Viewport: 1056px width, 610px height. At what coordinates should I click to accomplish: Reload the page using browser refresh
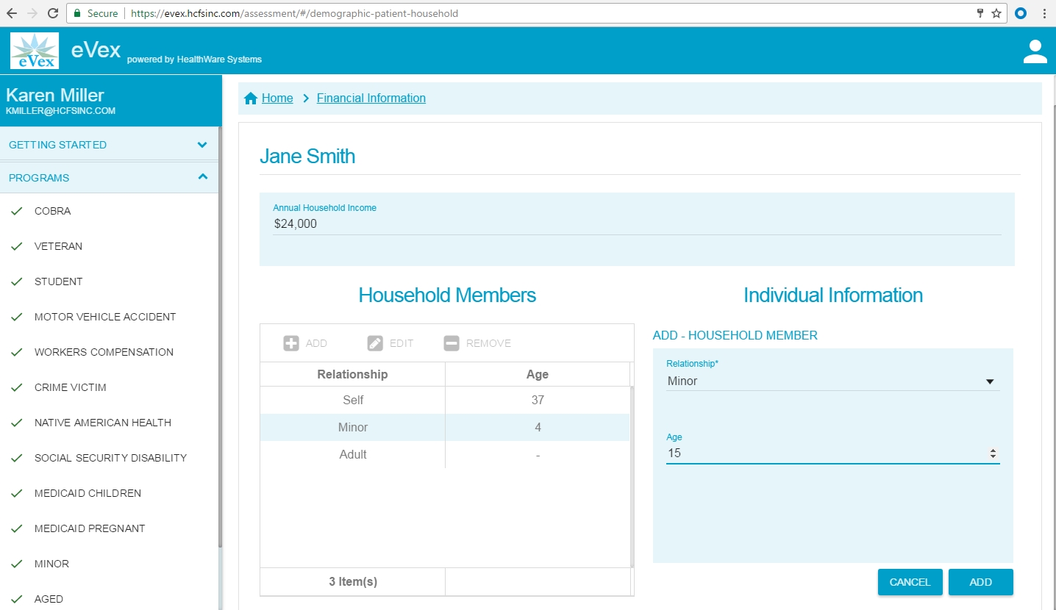pyautogui.click(x=52, y=13)
